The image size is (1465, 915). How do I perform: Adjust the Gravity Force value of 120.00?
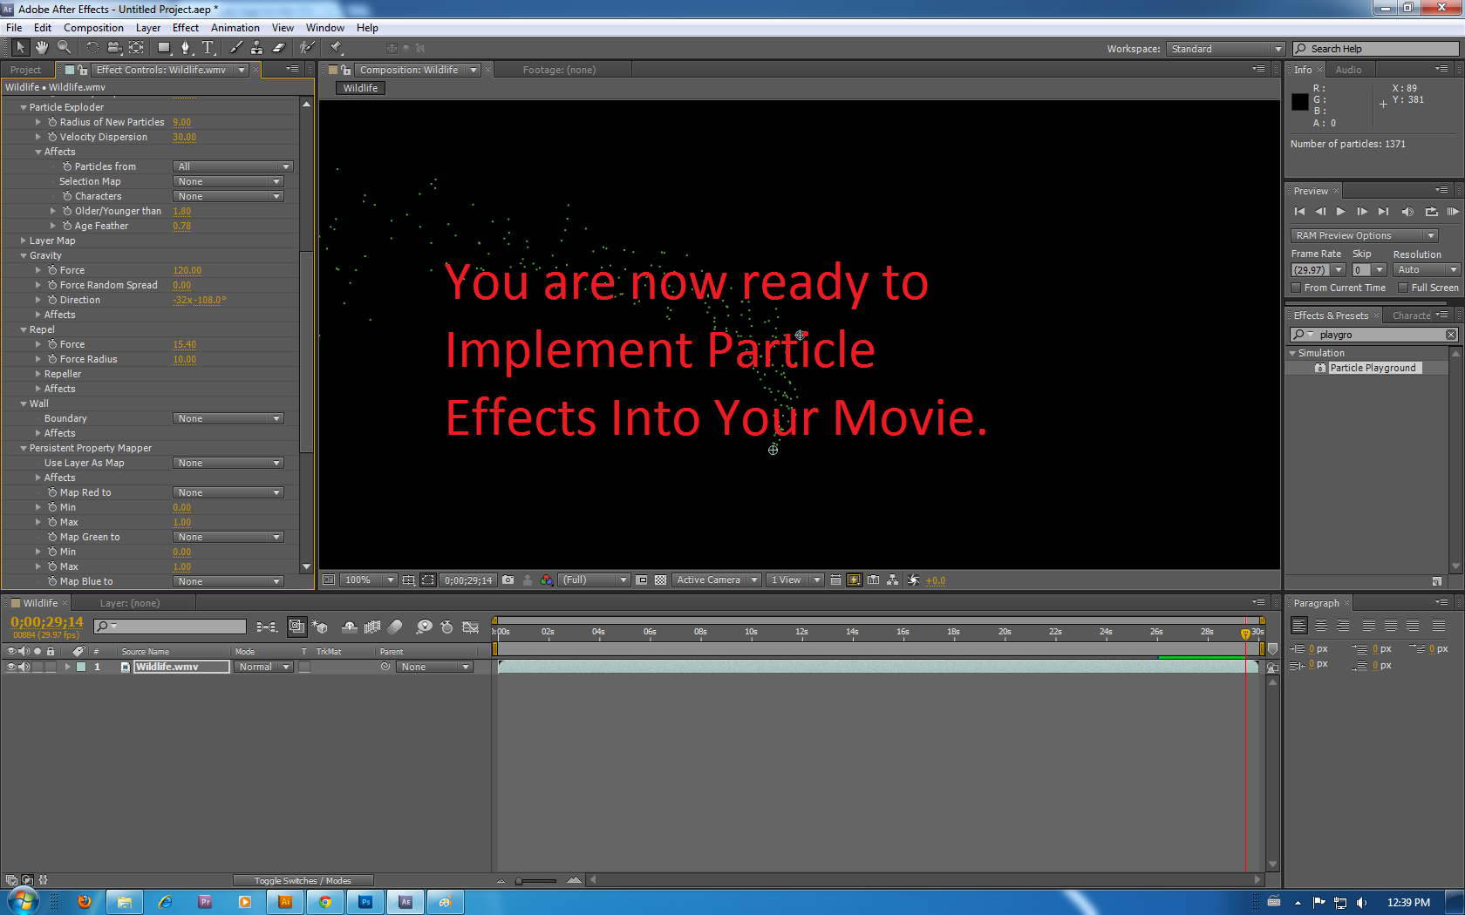pyautogui.click(x=187, y=270)
